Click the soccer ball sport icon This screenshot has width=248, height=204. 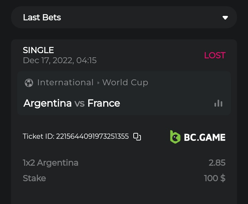coord(29,83)
